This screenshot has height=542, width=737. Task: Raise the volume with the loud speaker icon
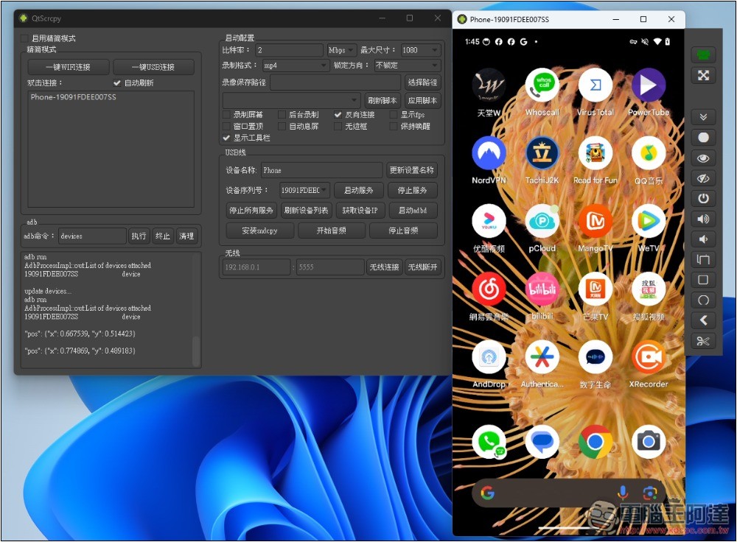click(703, 219)
